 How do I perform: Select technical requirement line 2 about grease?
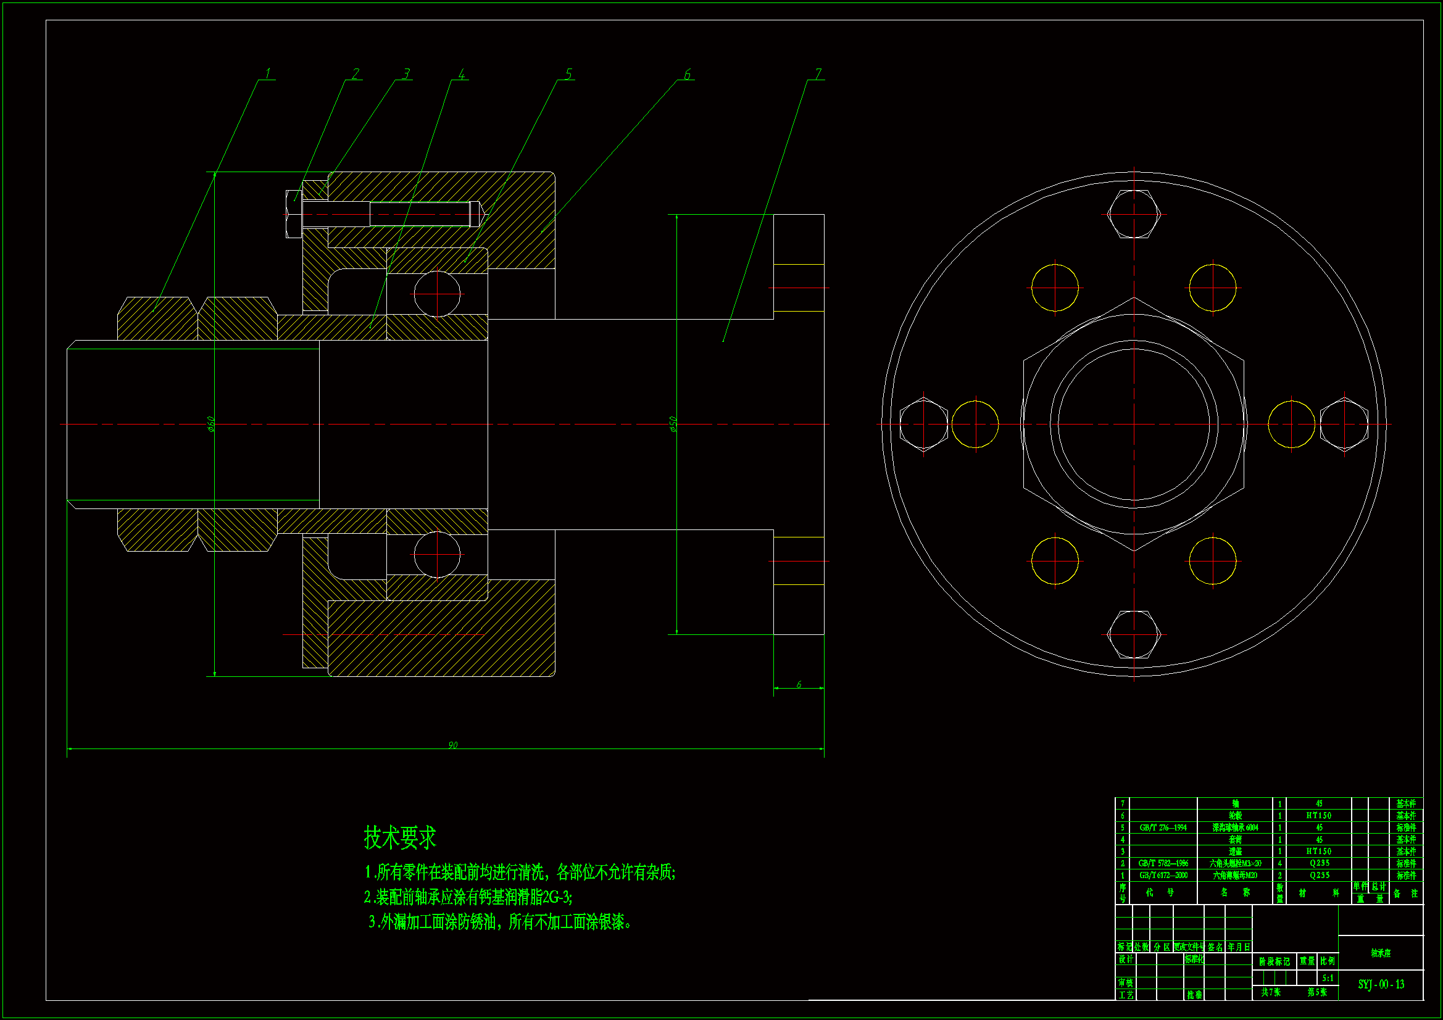pyautogui.click(x=468, y=897)
